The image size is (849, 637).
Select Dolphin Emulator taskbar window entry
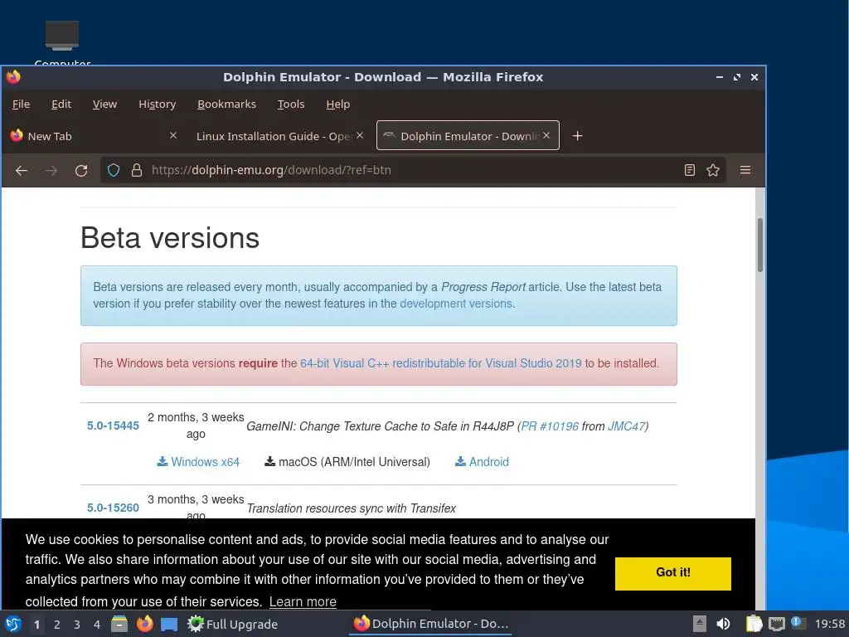431,624
